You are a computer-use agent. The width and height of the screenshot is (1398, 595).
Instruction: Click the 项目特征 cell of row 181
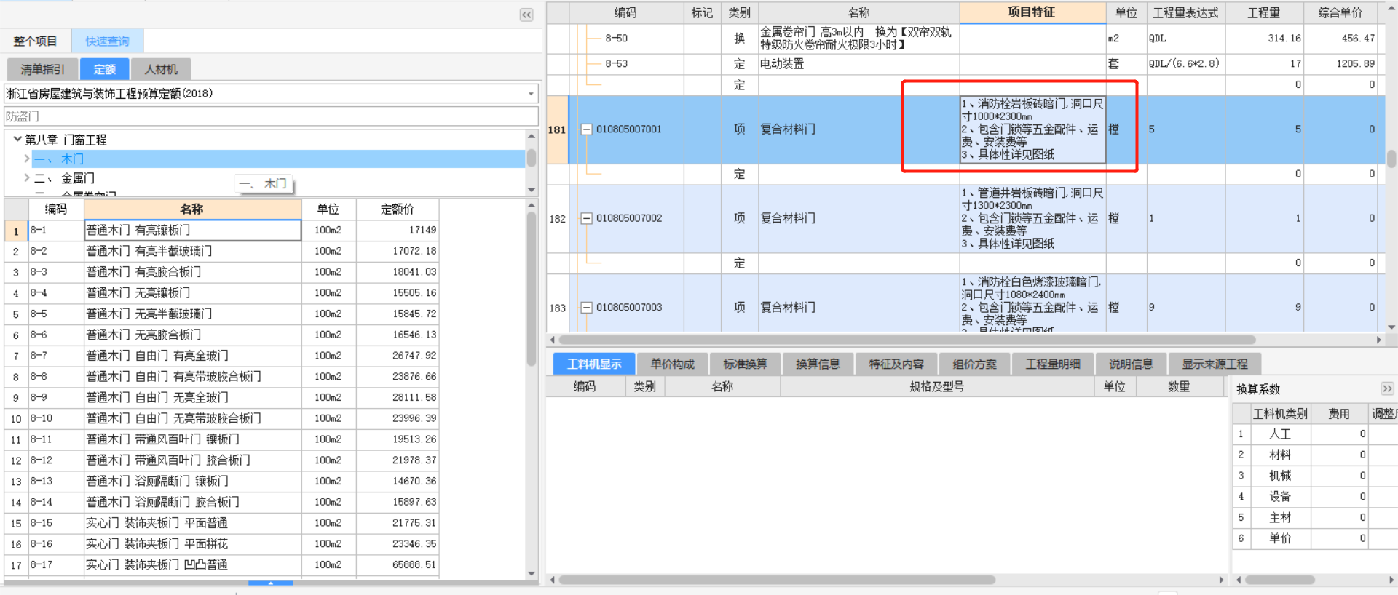click(1032, 129)
